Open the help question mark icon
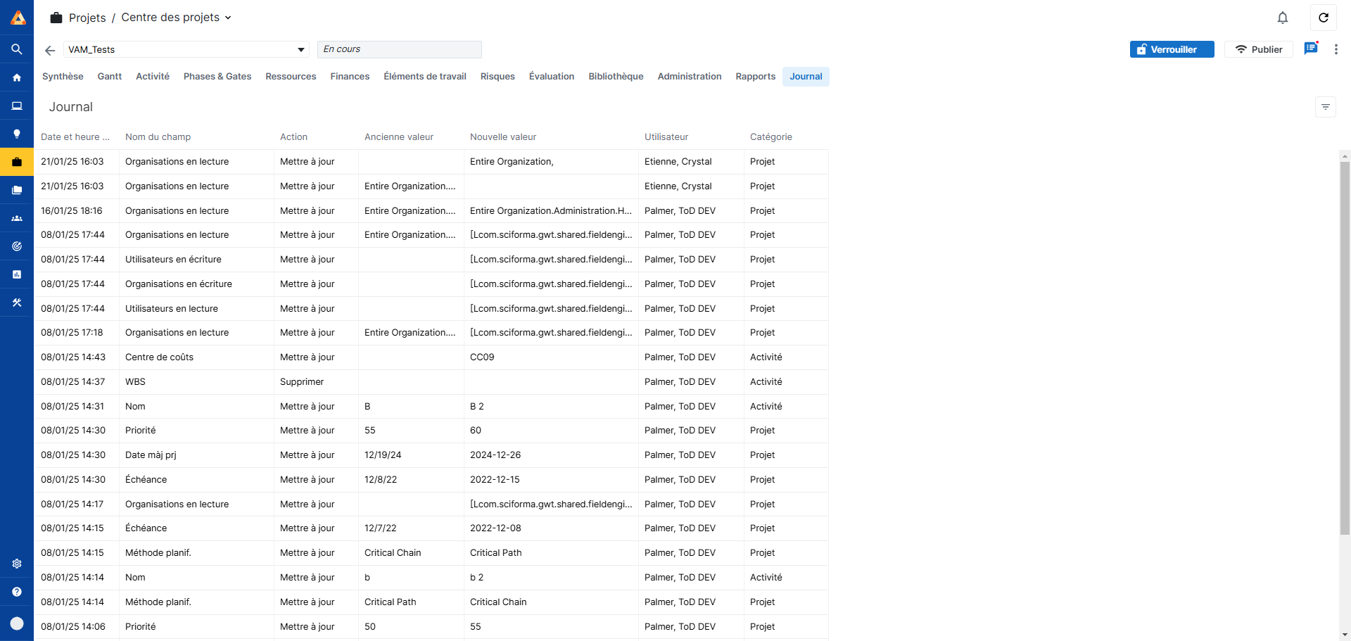Image resolution: width=1351 pixels, height=641 pixels. tap(17, 592)
